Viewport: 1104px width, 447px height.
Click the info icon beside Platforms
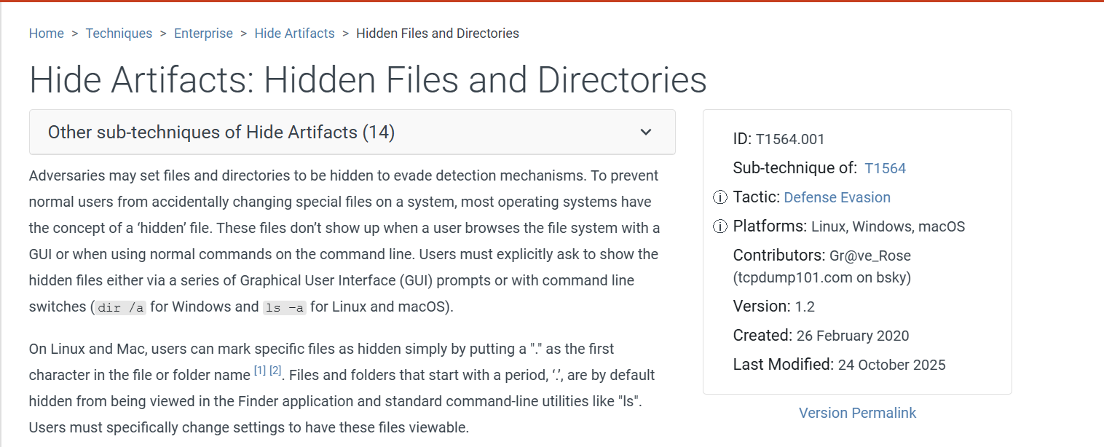click(719, 226)
